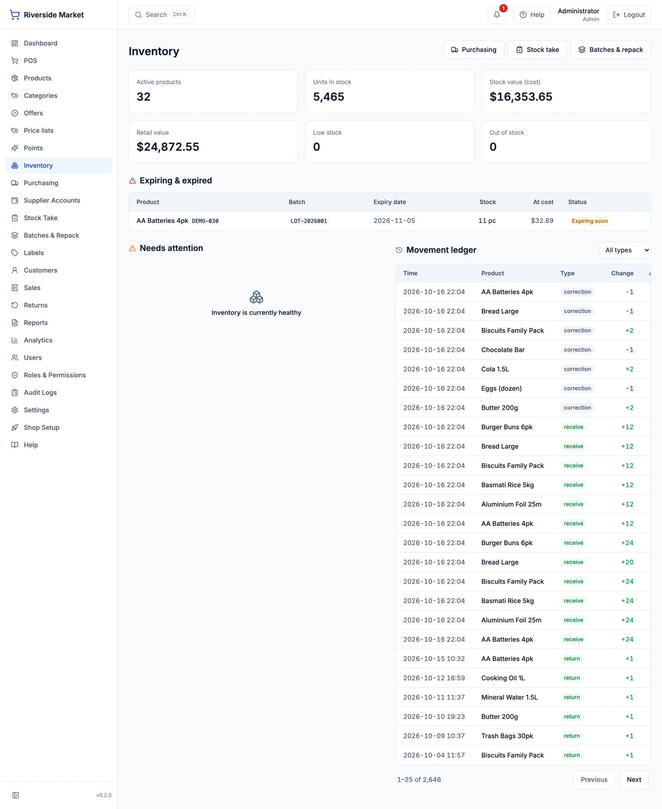Open the Sales sidebar item

58,288
